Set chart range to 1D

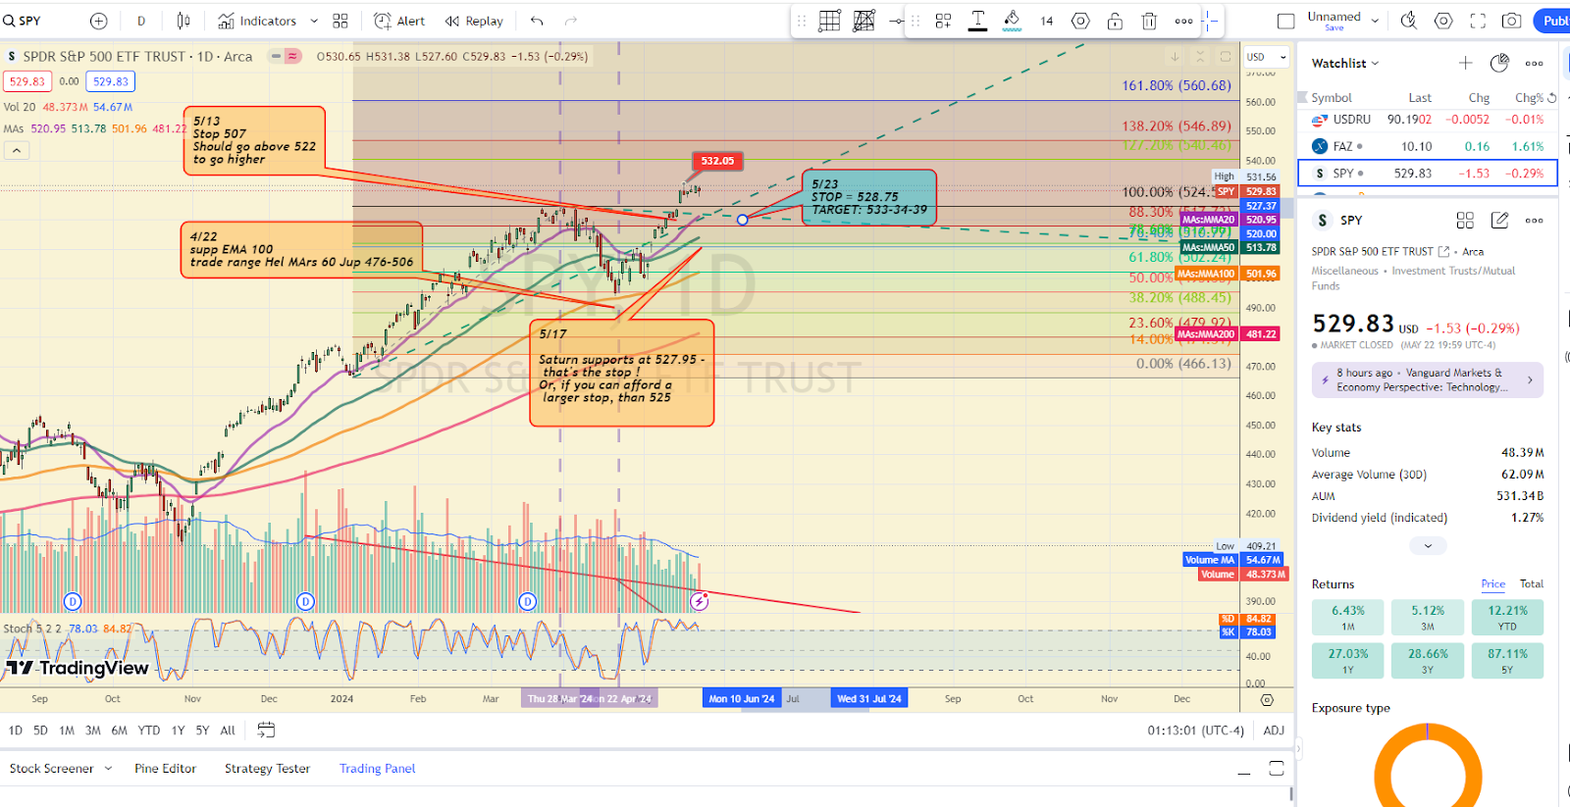(15, 731)
